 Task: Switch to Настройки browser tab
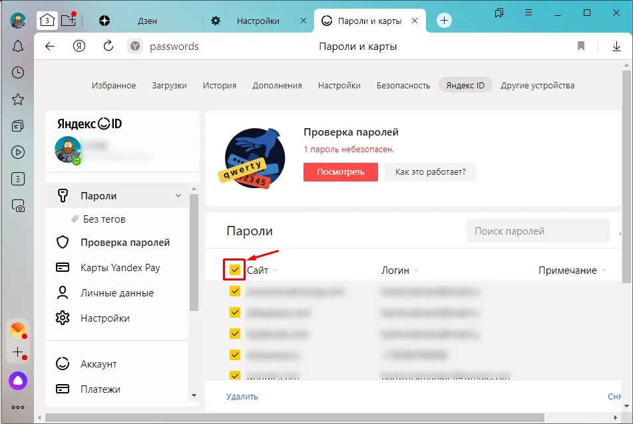click(x=258, y=21)
